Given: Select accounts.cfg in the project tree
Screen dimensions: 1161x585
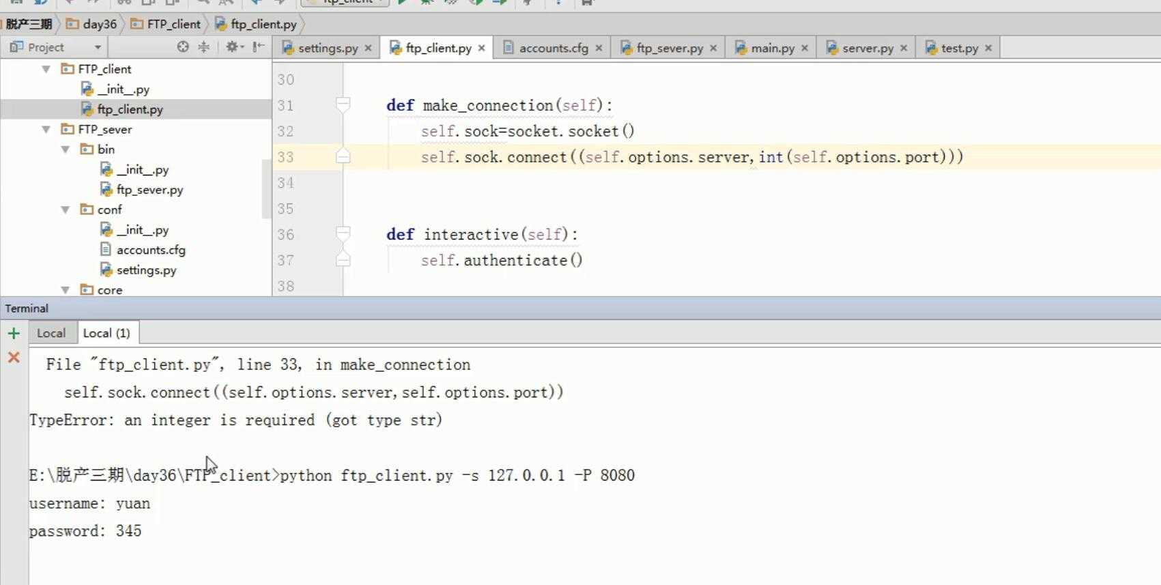Looking at the screenshot, I should click(x=151, y=250).
